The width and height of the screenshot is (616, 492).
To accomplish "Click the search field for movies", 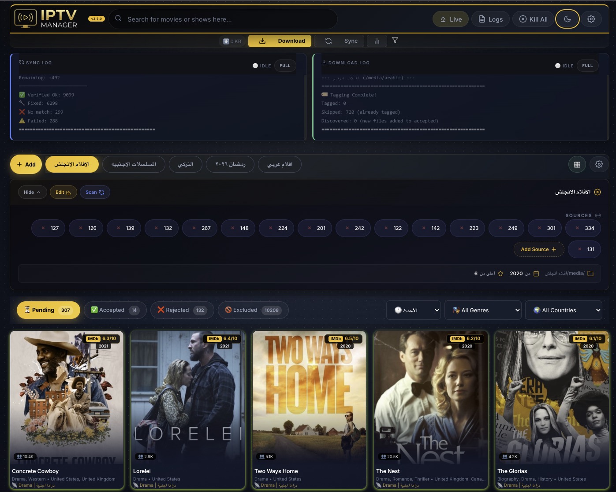I will point(223,19).
